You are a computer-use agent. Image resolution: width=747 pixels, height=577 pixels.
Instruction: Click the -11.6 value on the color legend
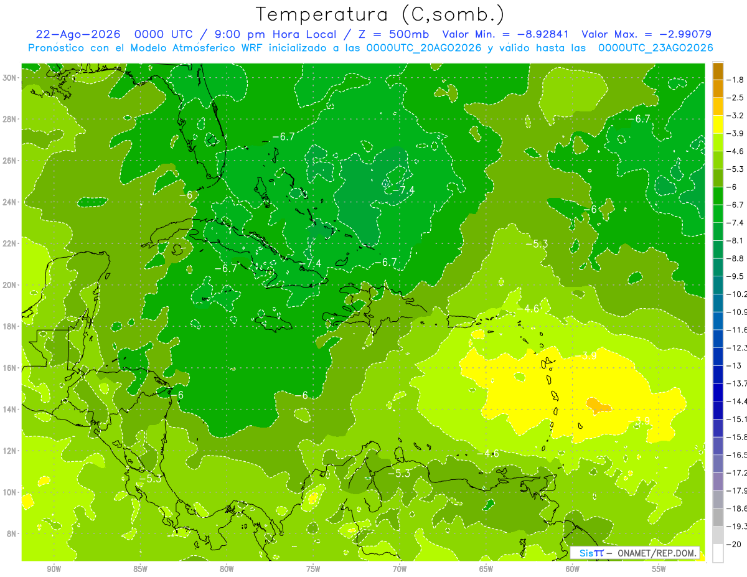736,329
